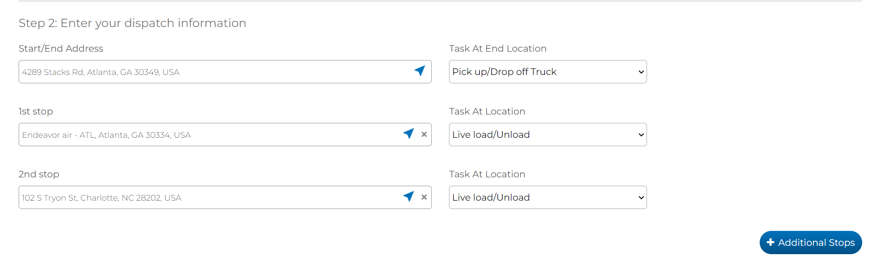Click location arrow icon in 1st stop field

(408, 134)
